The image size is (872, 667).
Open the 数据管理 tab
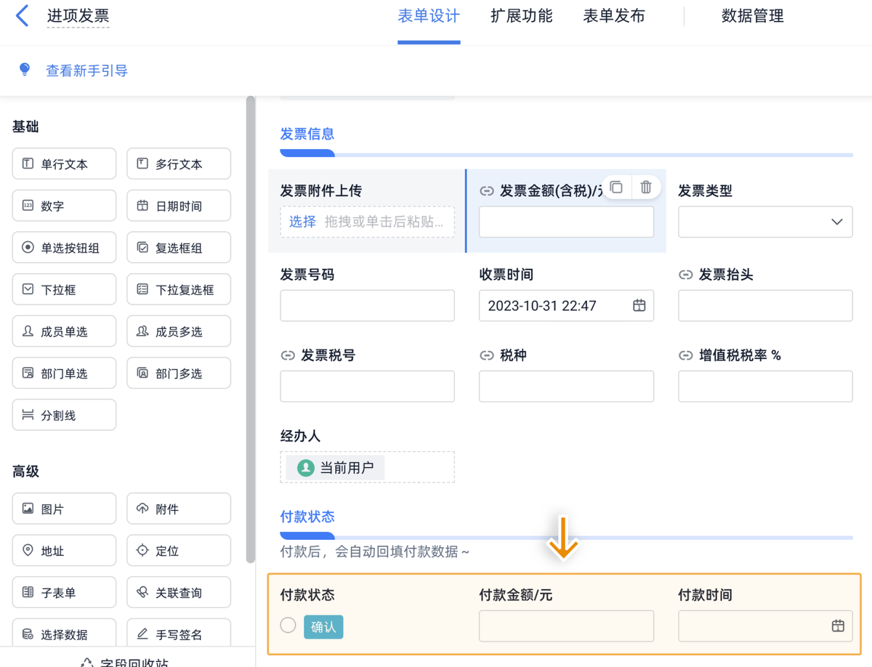pyautogui.click(x=752, y=16)
